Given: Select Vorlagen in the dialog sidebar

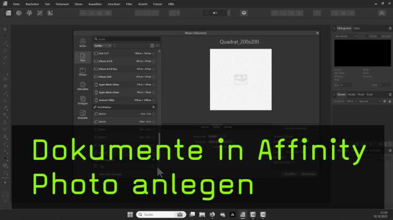Looking at the screenshot, I should (83, 100).
